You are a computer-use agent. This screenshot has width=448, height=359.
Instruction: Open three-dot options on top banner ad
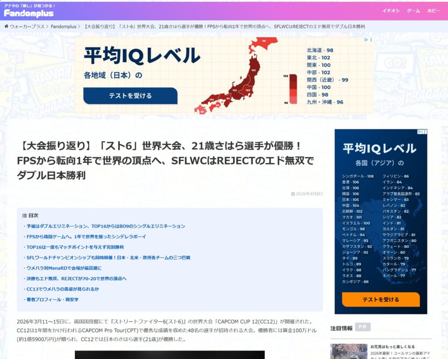(371, 40)
